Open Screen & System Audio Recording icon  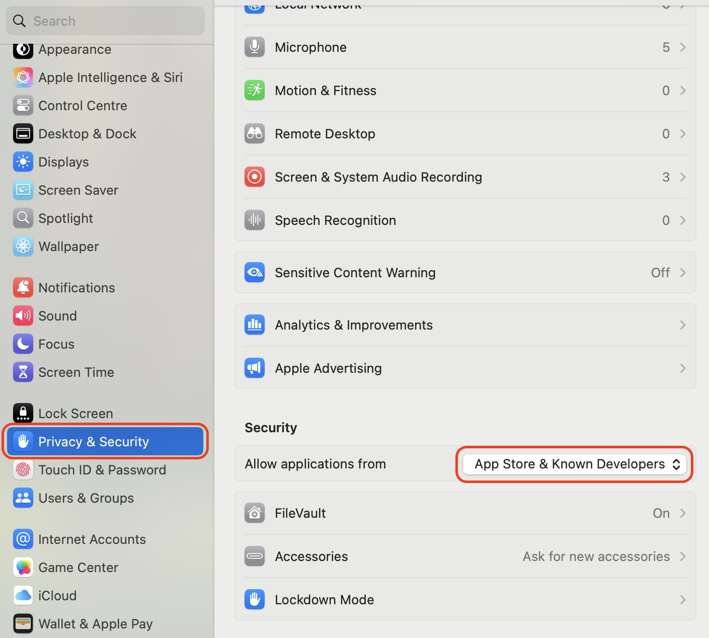(255, 177)
